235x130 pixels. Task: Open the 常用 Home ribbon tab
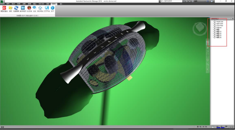point(8,4)
